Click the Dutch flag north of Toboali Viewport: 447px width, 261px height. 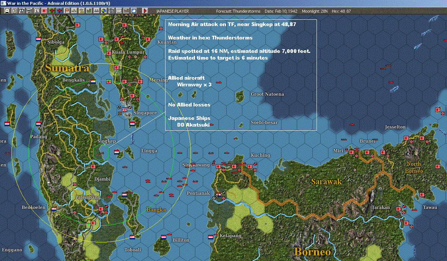pyautogui.click(x=132, y=237)
